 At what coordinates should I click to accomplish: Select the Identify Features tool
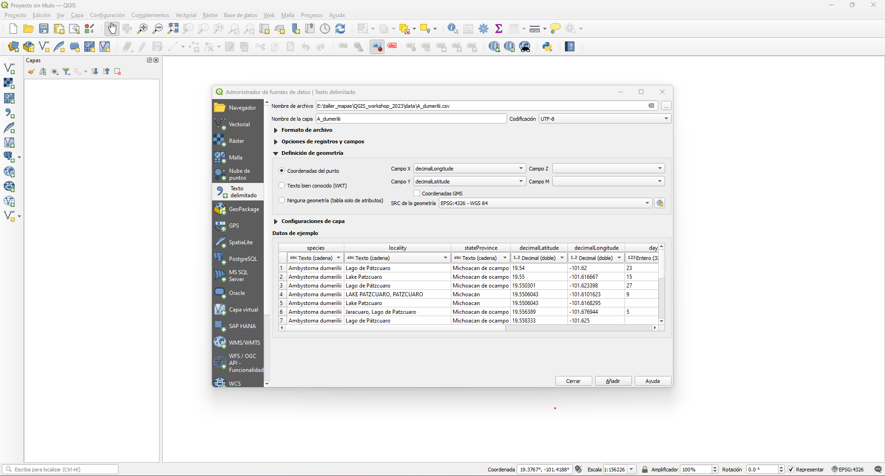(x=453, y=29)
